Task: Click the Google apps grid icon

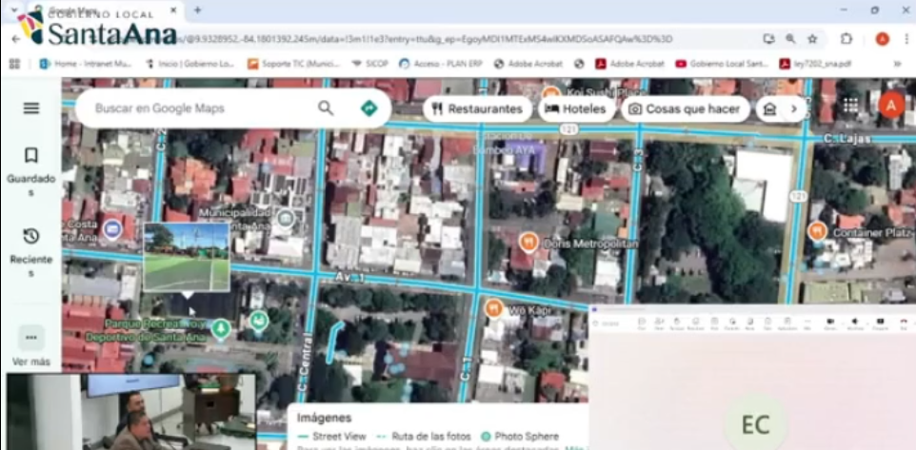Action: pos(850,107)
